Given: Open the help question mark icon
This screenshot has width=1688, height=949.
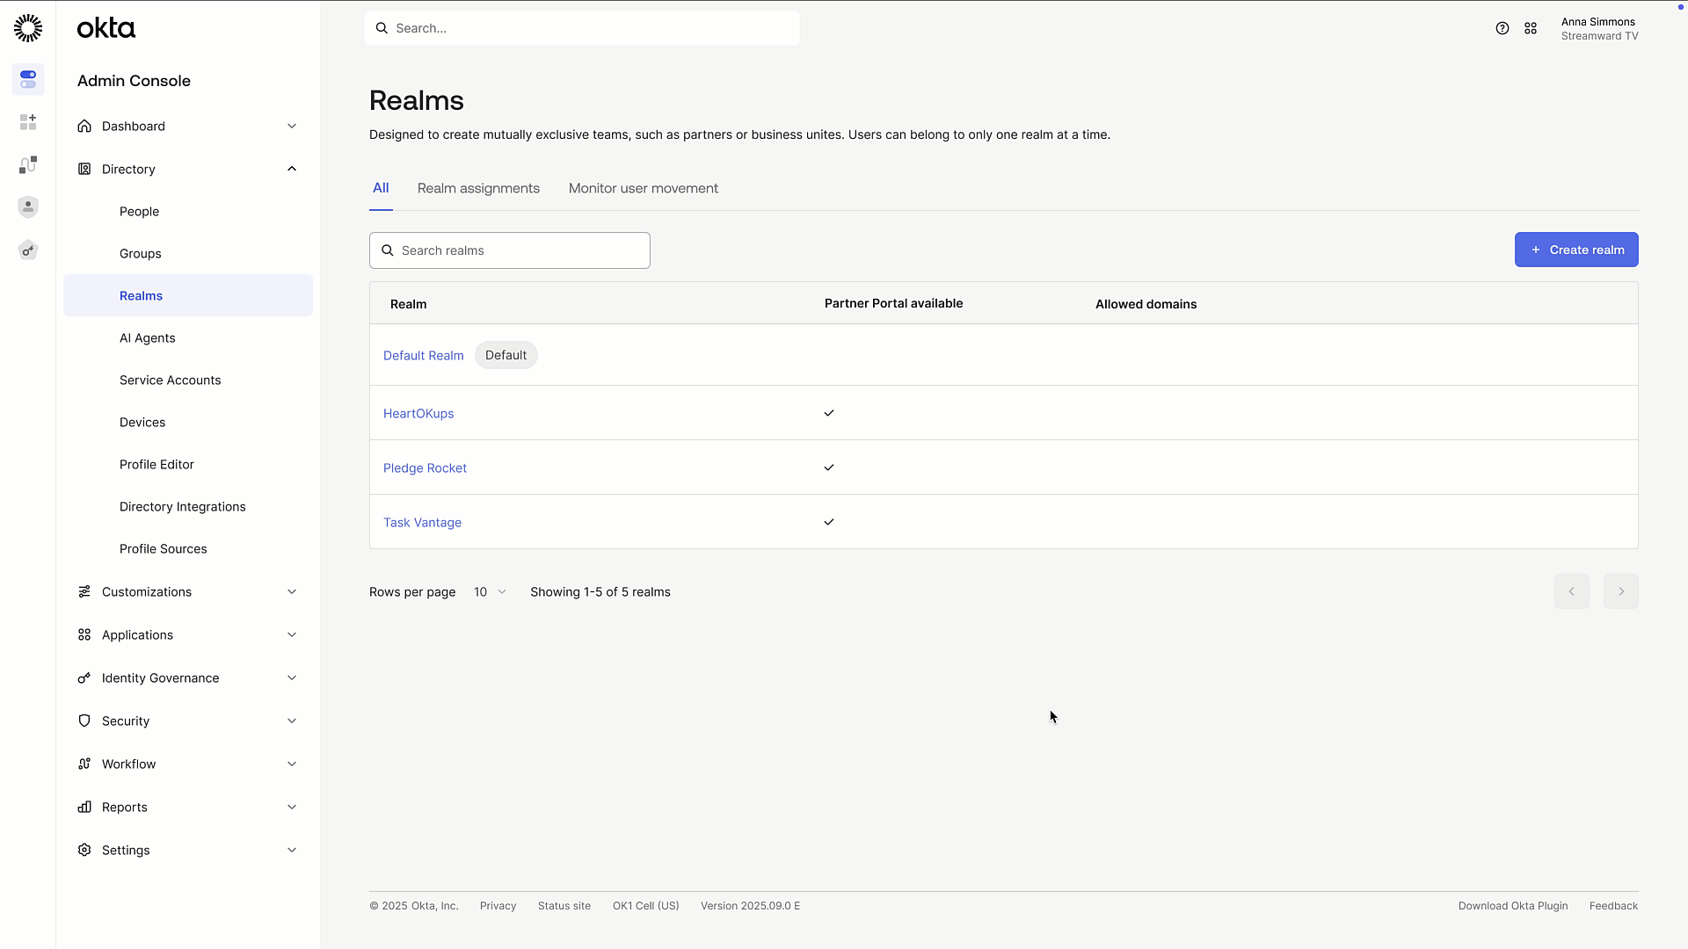Looking at the screenshot, I should (x=1502, y=28).
